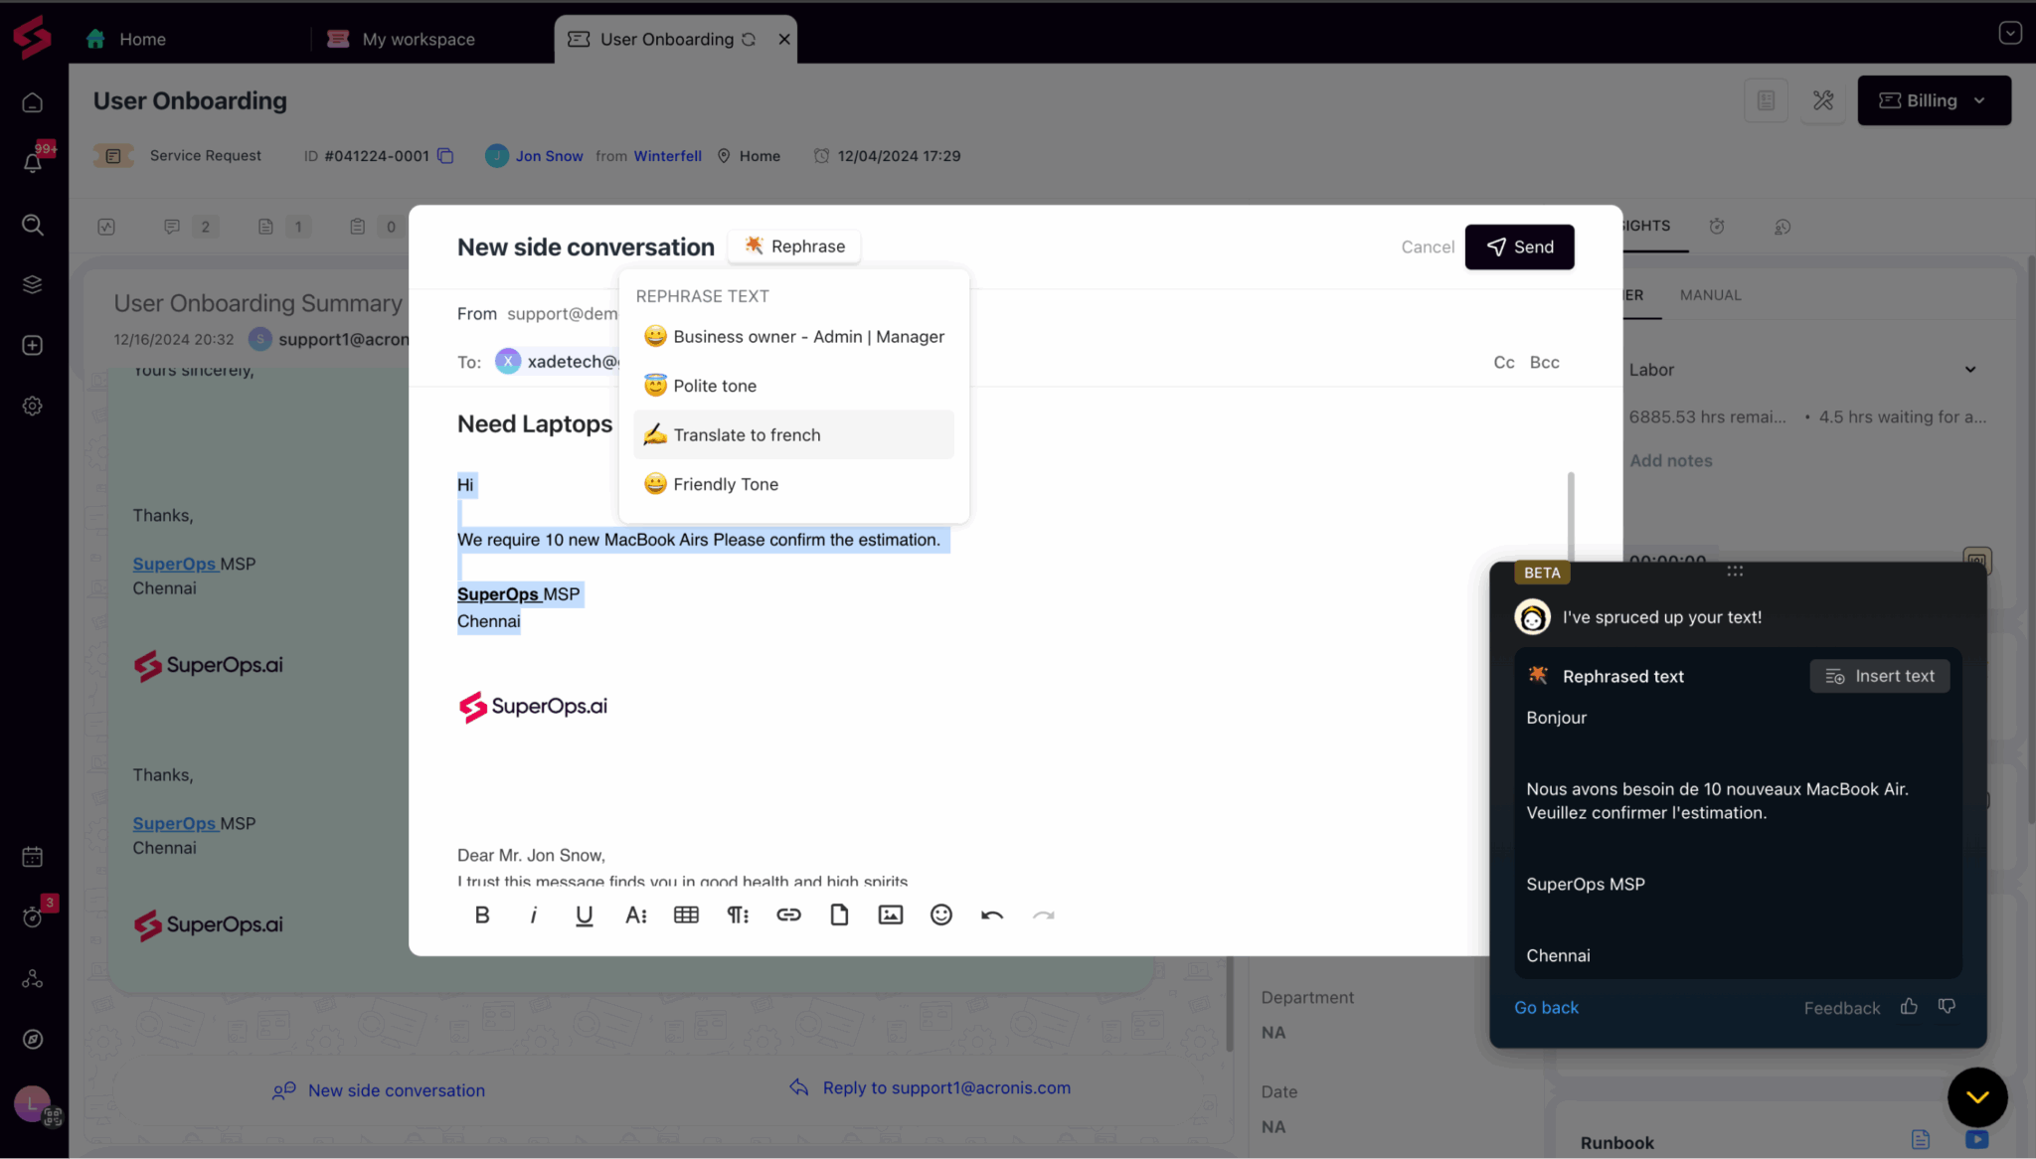Screen dimensions: 2036x1159
Task: Open font size options in editor toolbar
Action: tap(636, 915)
